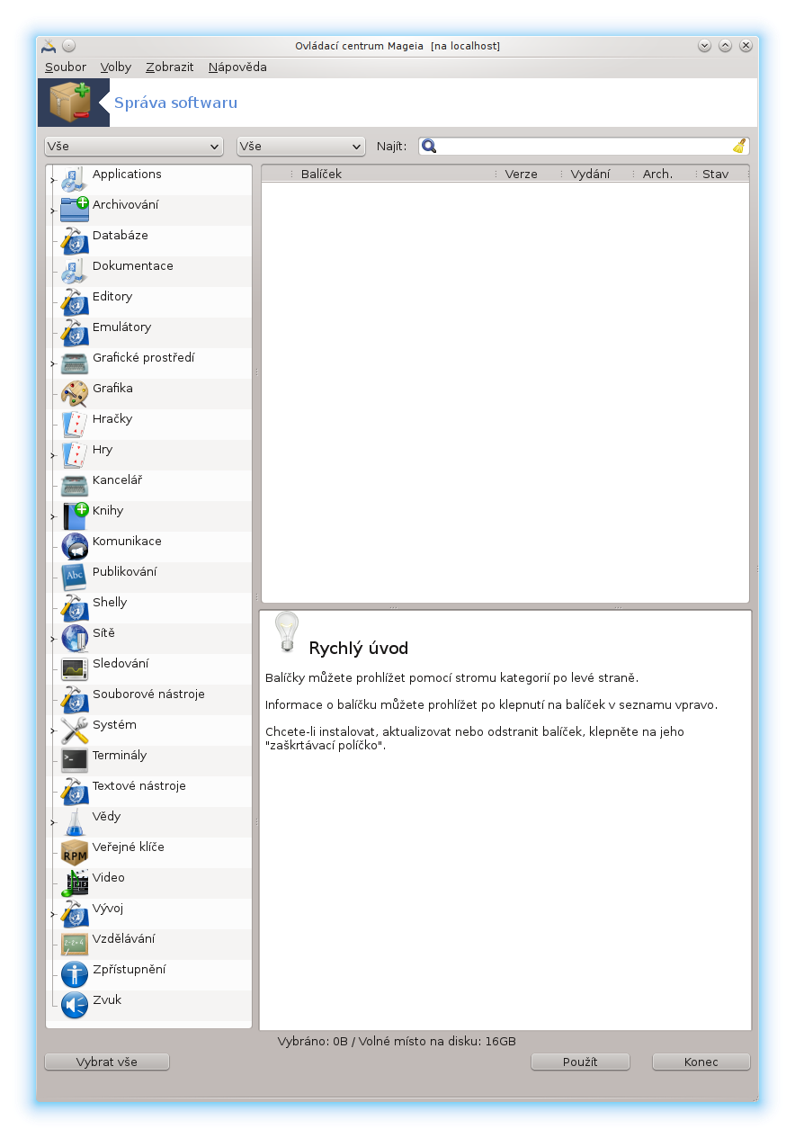This screenshot has height=1138, width=795.
Task: Click the Zpřístupnění accessibility icon
Action: point(75,975)
